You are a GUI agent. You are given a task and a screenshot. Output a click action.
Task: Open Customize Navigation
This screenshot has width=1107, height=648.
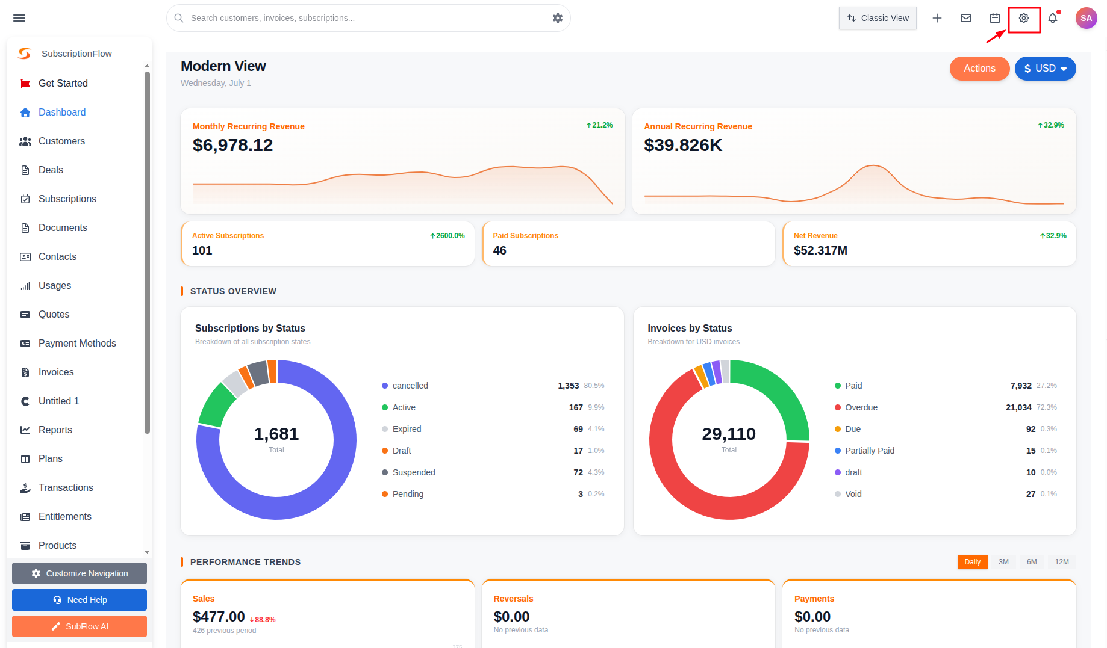(x=80, y=573)
